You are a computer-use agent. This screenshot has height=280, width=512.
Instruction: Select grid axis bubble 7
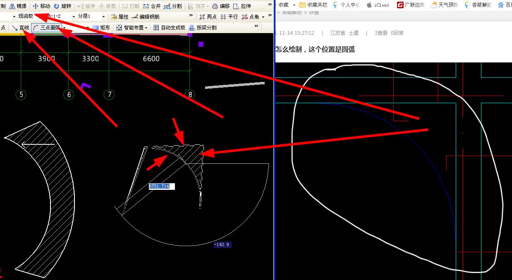pos(109,95)
